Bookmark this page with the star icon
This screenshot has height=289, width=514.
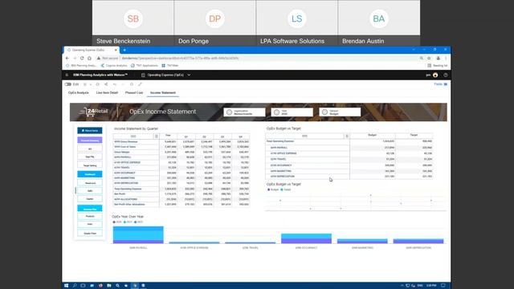[429, 58]
